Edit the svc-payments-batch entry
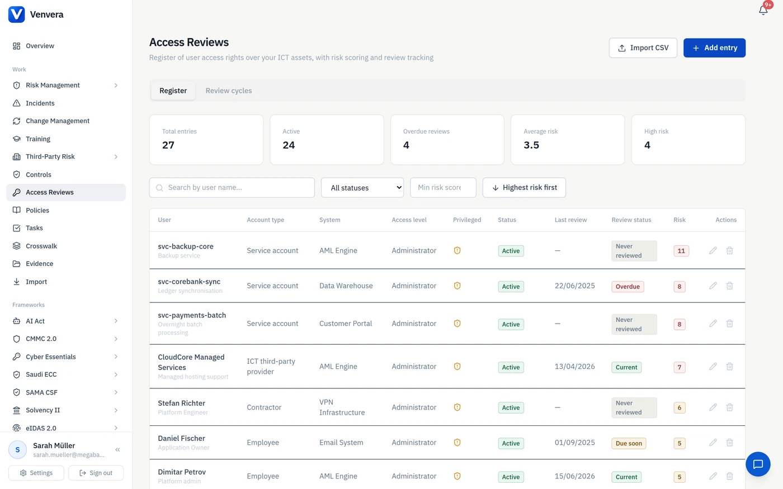This screenshot has width=783, height=489. [x=713, y=324]
